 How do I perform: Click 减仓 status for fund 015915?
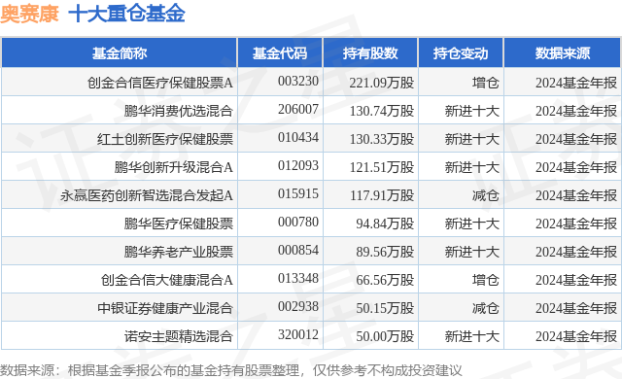(485, 195)
